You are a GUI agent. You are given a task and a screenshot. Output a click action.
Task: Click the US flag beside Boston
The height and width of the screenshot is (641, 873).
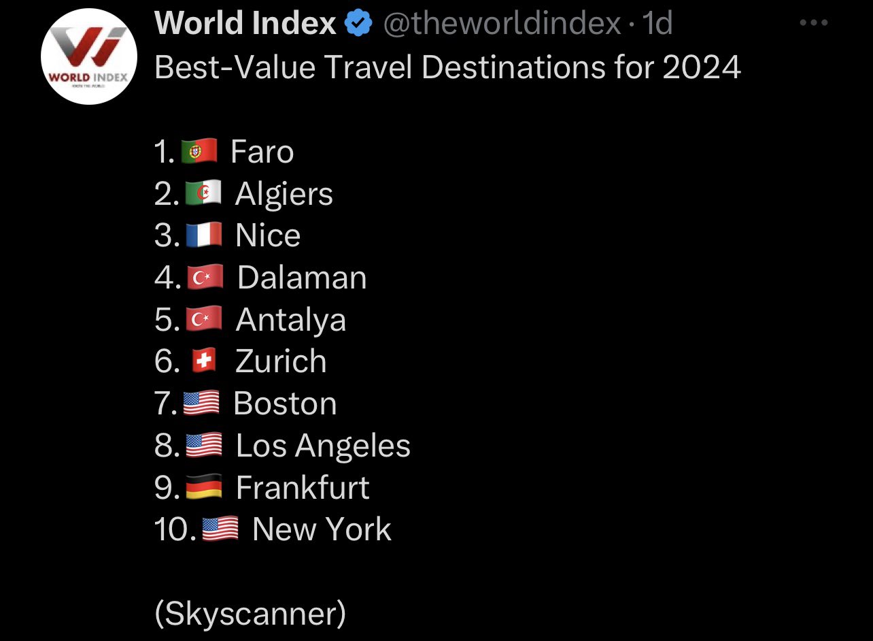[x=201, y=404]
